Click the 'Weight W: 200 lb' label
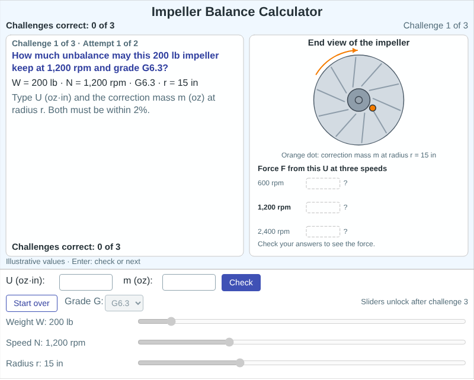This screenshot has height=380, width=474. click(40, 322)
